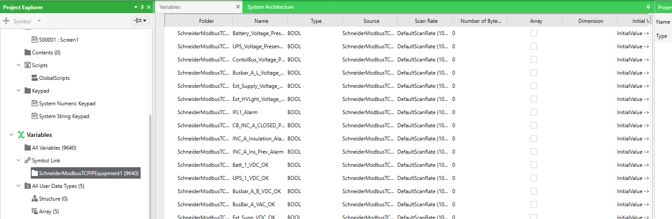Sort by the Source column header
This screenshot has height=219, width=672.
tap(371, 21)
